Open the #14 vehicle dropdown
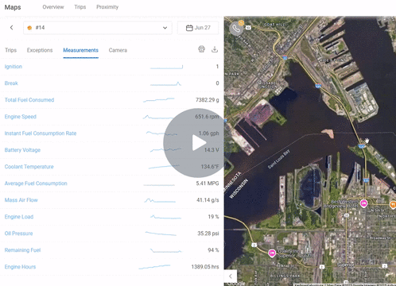Viewport: 396px width, 286px height. pos(98,28)
